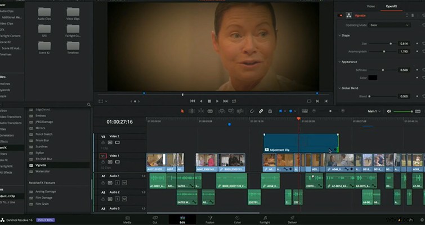Collapse the Global Blend section

coord(339,88)
